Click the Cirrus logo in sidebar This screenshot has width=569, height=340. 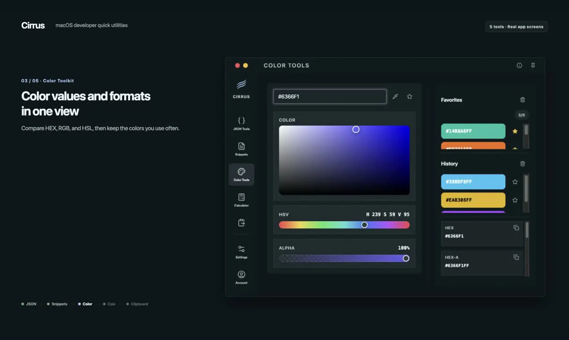tap(241, 89)
